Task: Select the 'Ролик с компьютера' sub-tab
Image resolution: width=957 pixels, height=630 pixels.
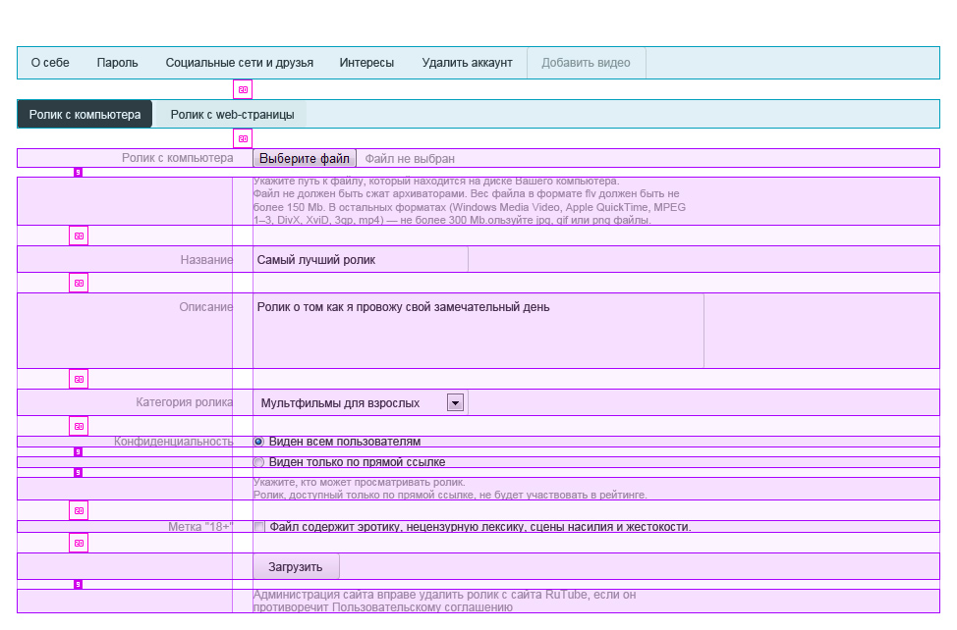Action: click(84, 115)
